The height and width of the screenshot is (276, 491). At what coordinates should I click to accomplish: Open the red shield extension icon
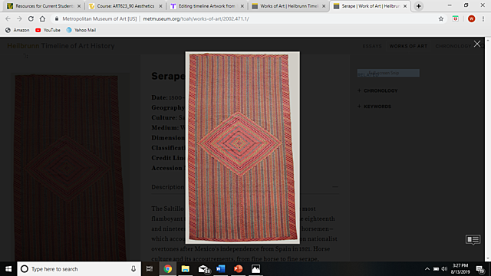(456, 18)
